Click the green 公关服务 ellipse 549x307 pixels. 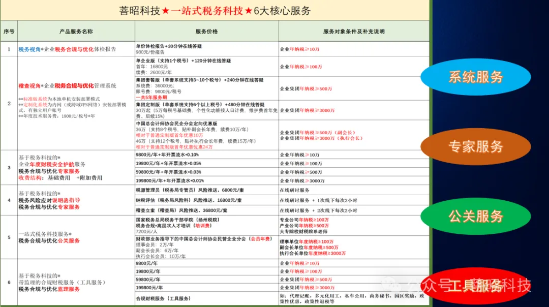[x=475, y=216]
